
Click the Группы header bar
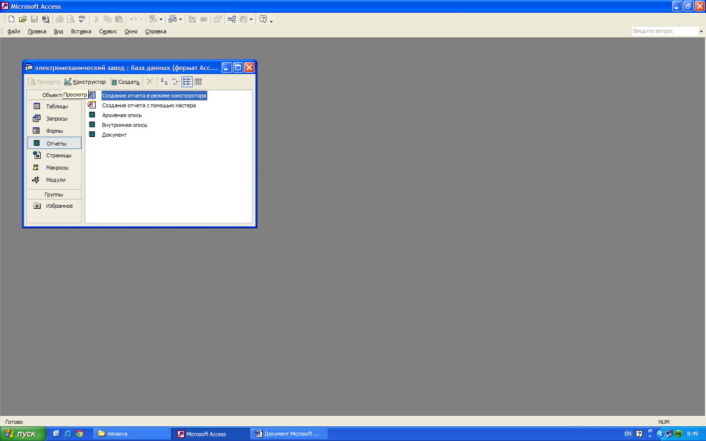(x=54, y=195)
